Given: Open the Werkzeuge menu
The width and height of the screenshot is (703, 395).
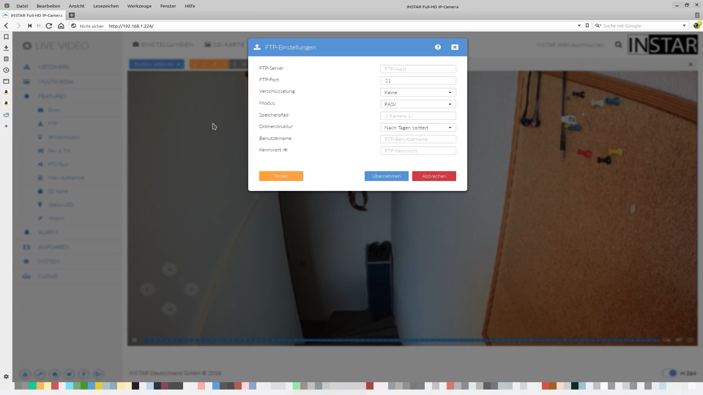Looking at the screenshot, I should 139,6.
